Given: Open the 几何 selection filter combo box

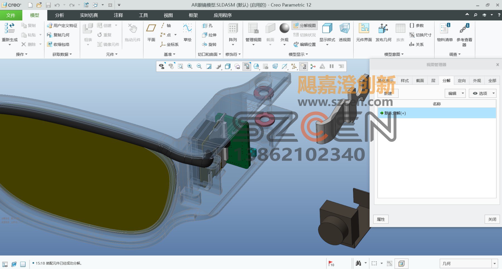Looking at the screenshot, I should [469, 263].
